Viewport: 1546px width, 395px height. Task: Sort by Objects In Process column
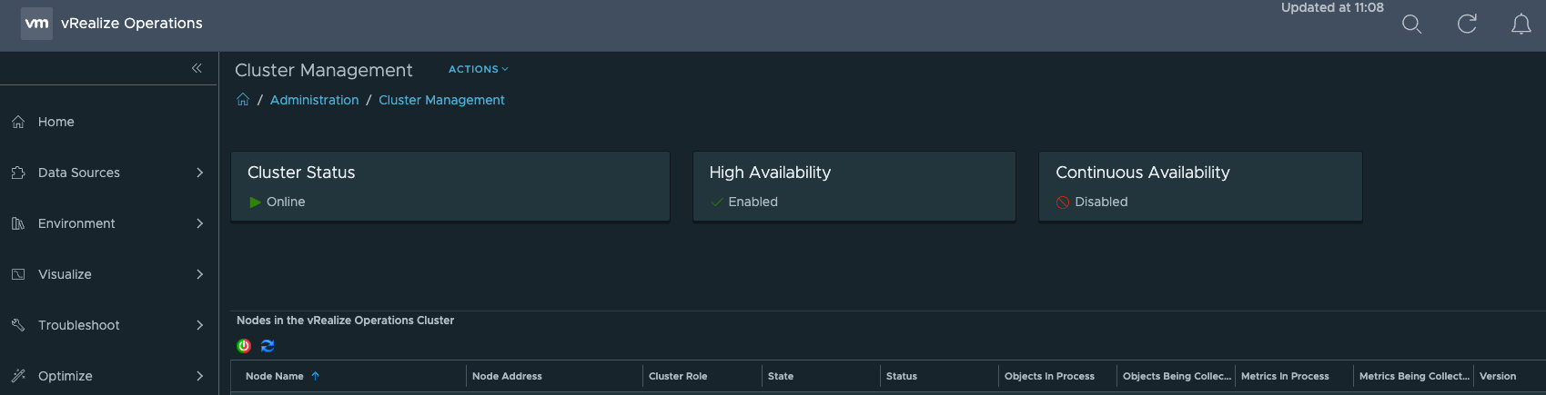(1049, 376)
